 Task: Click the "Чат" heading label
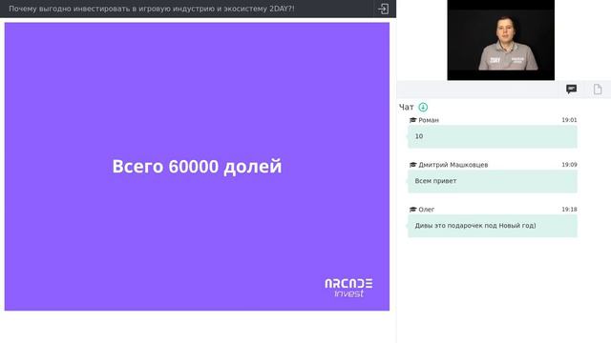pyautogui.click(x=407, y=107)
